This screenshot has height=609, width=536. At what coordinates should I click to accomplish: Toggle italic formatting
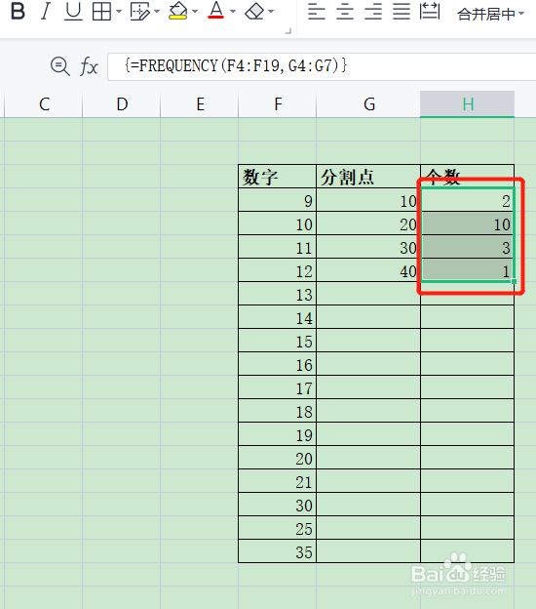(46, 11)
